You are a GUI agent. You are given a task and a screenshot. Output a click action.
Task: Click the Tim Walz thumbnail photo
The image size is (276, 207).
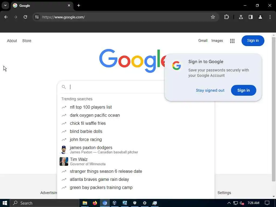click(x=64, y=161)
